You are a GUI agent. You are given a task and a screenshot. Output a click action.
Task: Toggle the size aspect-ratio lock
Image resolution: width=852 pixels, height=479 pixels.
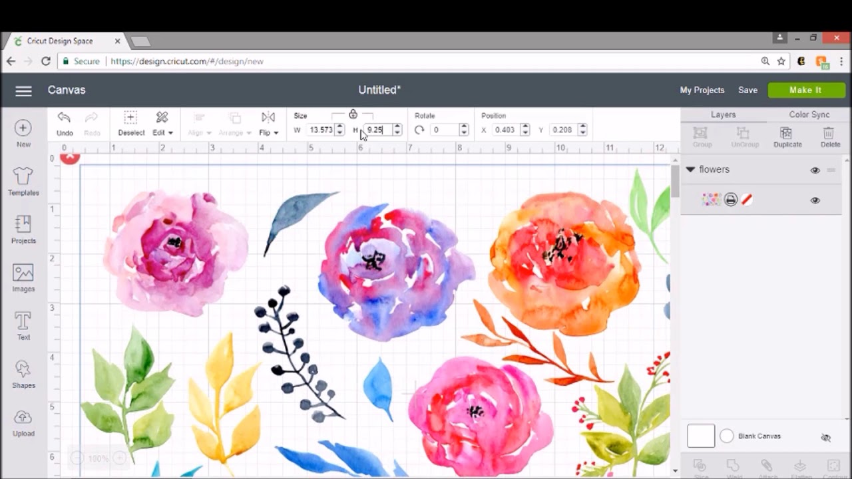(x=353, y=114)
